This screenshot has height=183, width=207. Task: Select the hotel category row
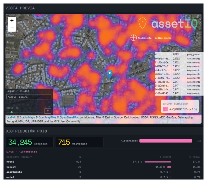click(x=103, y=162)
